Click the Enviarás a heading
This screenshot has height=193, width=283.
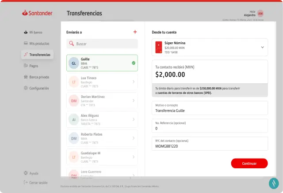coord(74,32)
